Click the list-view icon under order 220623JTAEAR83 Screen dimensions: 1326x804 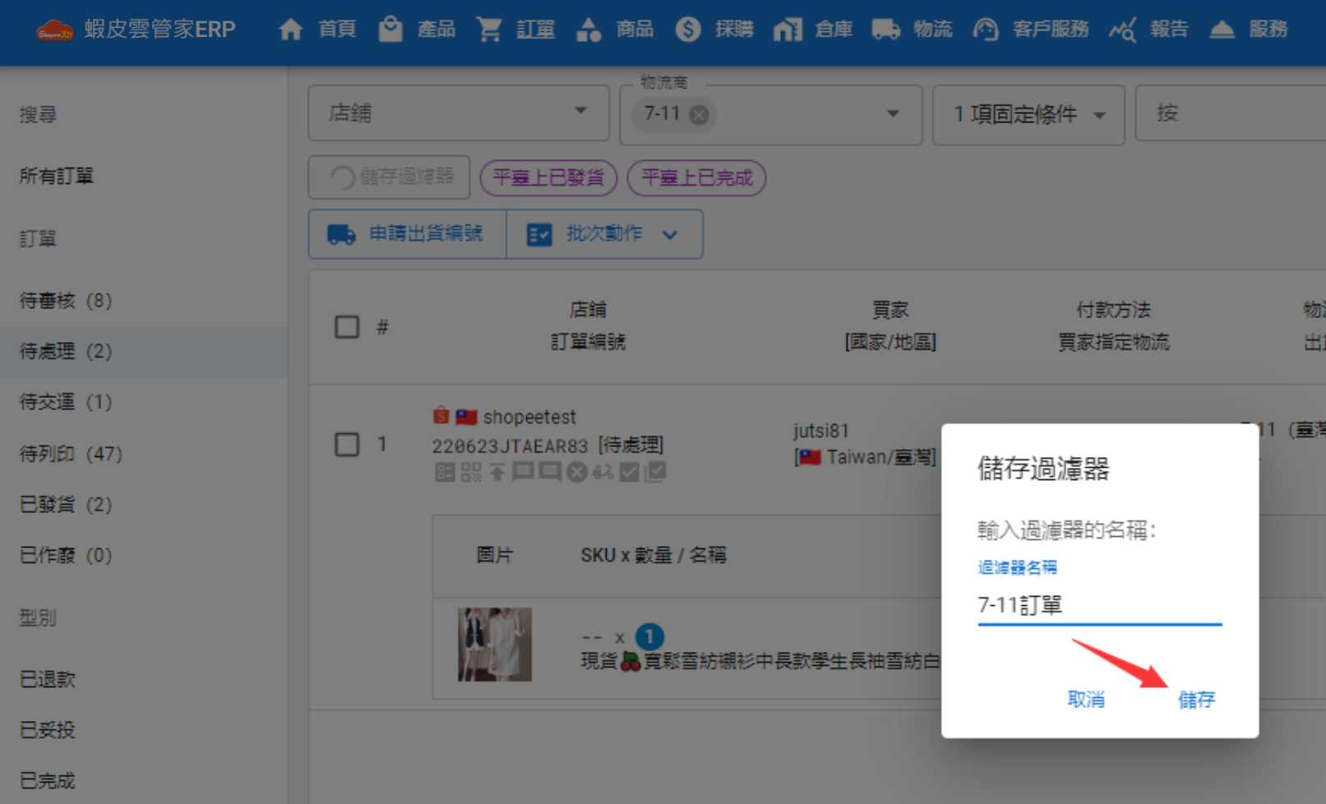(445, 472)
